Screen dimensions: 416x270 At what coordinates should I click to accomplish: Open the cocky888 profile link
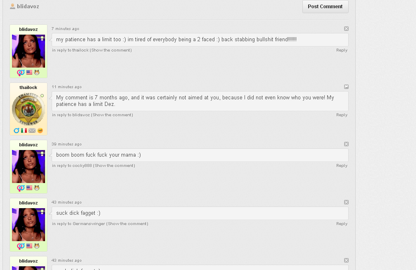82,166
